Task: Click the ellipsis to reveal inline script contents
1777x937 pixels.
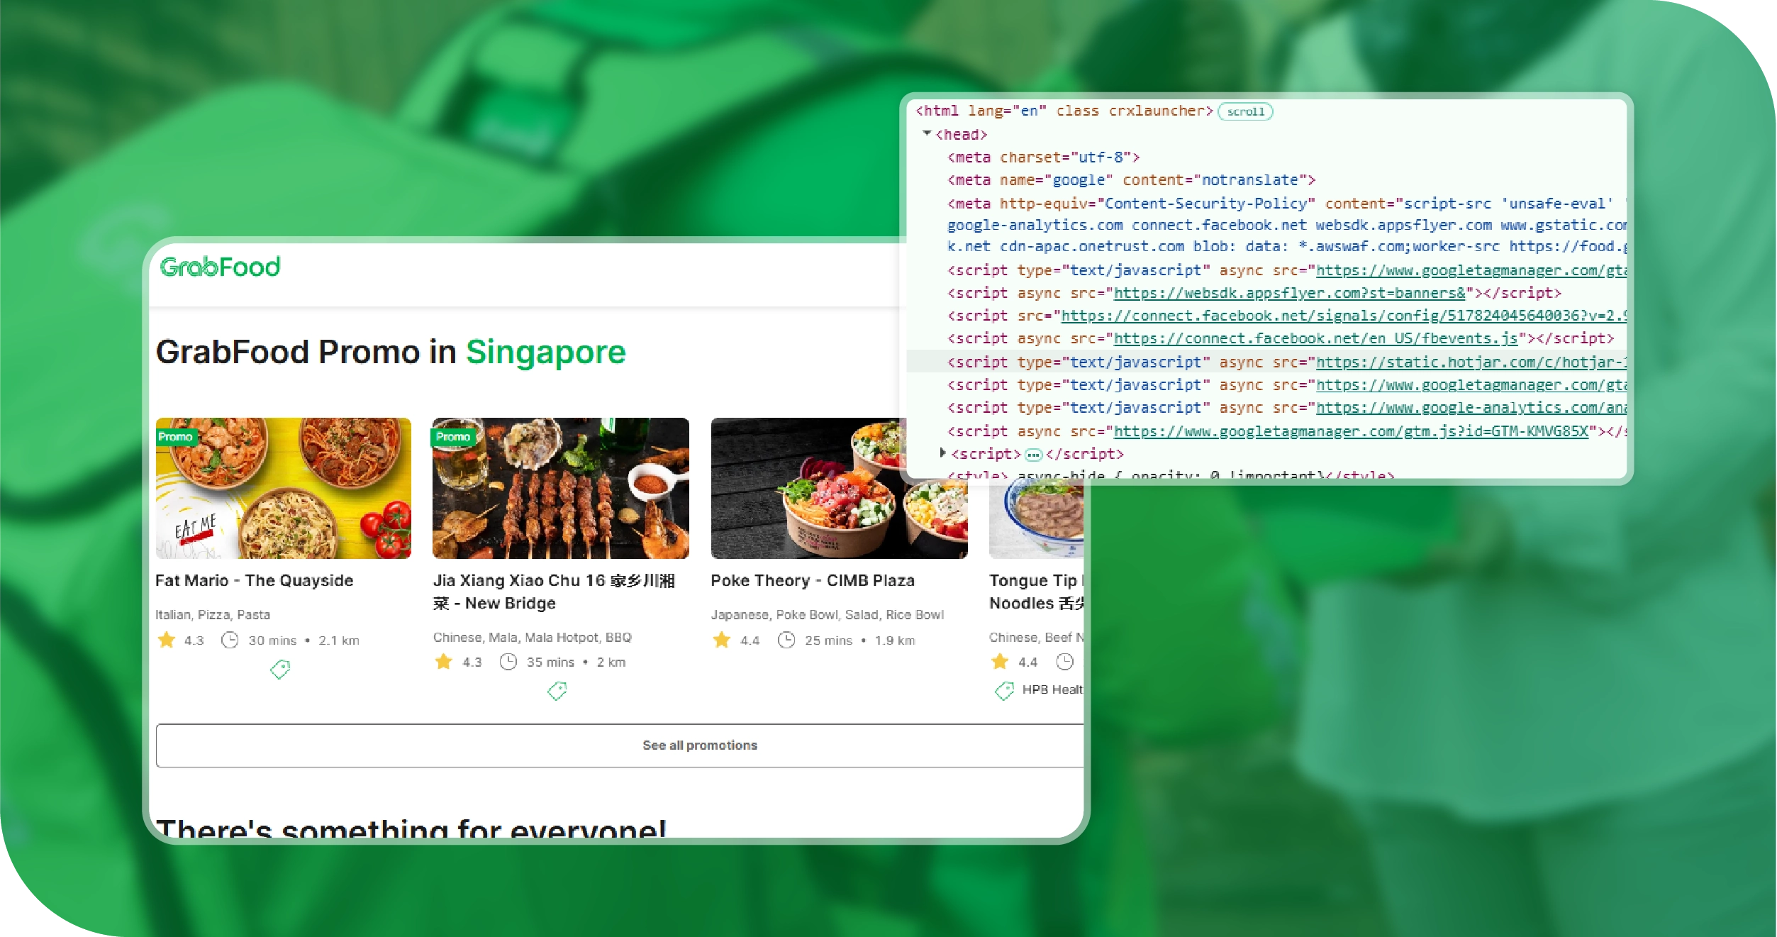Action: tap(1035, 454)
